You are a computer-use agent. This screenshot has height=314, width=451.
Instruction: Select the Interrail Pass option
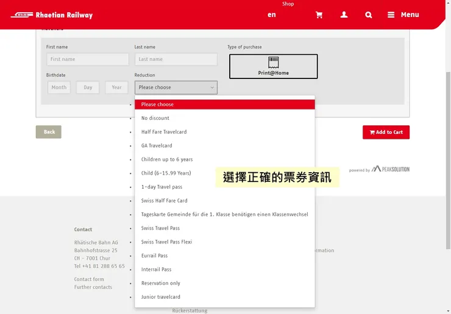coord(225,270)
